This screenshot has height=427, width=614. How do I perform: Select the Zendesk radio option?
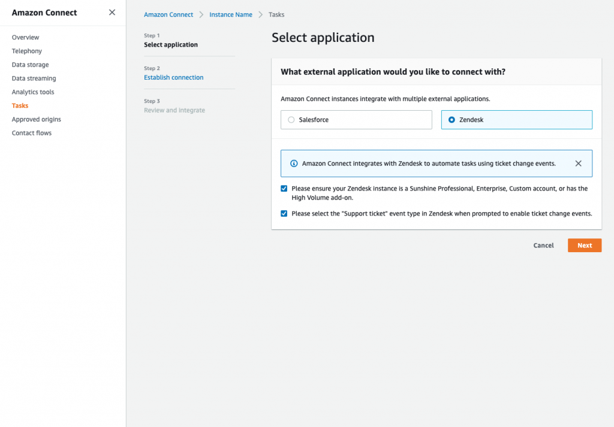click(452, 119)
